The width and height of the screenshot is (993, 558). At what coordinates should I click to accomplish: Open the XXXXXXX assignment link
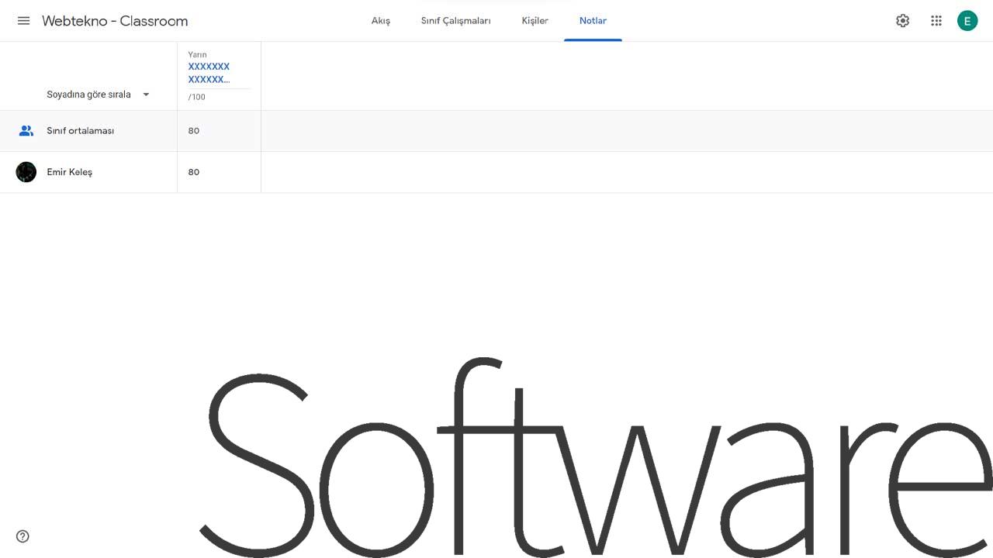coord(209,73)
